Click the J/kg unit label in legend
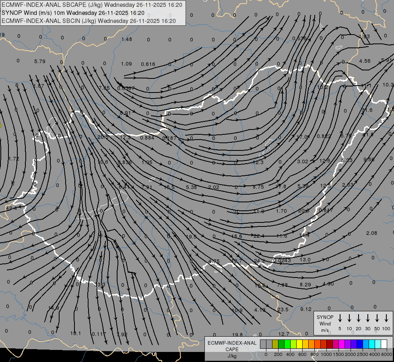This screenshot has width=394, height=362. click(x=232, y=356)
